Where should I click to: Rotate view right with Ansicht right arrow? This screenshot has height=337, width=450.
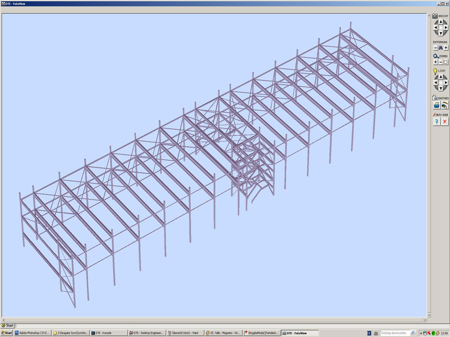[446, 28]
